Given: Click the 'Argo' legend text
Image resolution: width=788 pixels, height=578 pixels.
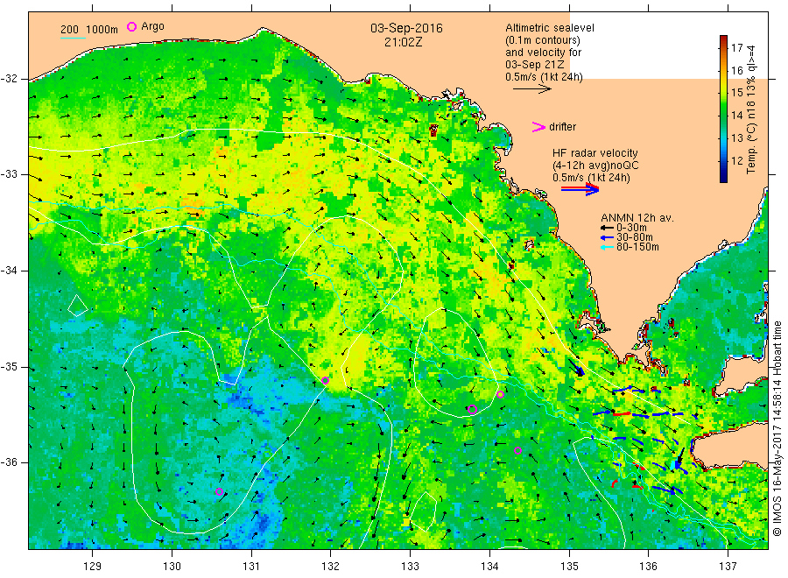Looking at the screenshot, I should (152, 26).
